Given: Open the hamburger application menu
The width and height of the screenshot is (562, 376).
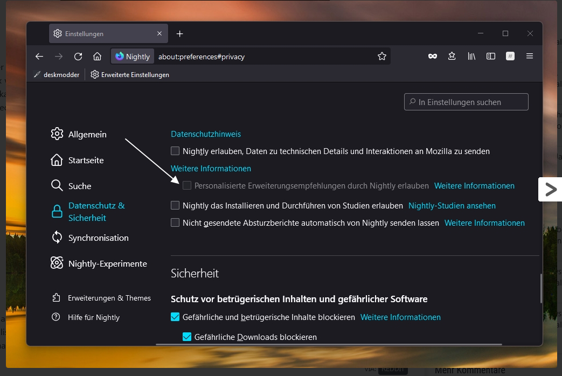Looking at the screenshot, I should coord(530,57).
